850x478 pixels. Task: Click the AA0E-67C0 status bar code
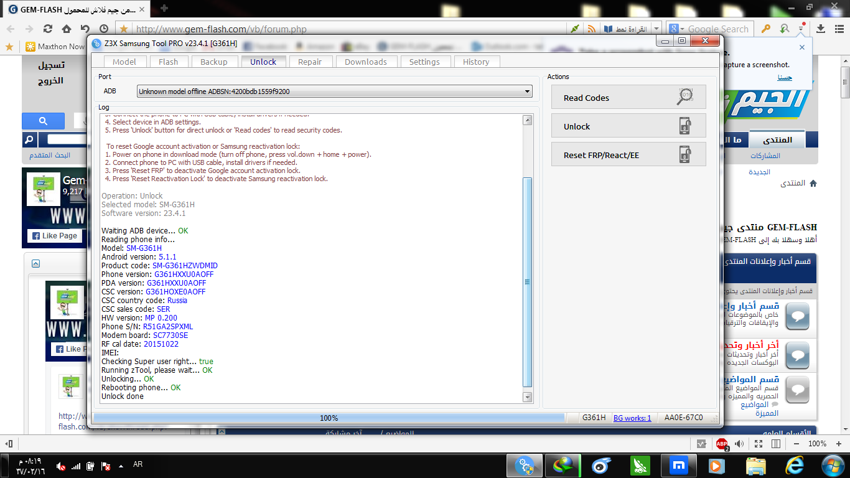pos(683,418)
